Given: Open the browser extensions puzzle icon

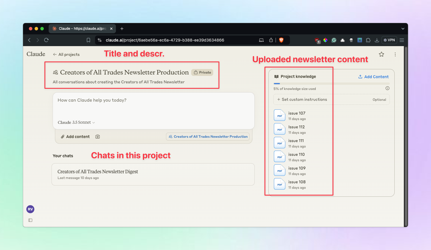Looking at the screenshot, I should (x=368, y=40).
